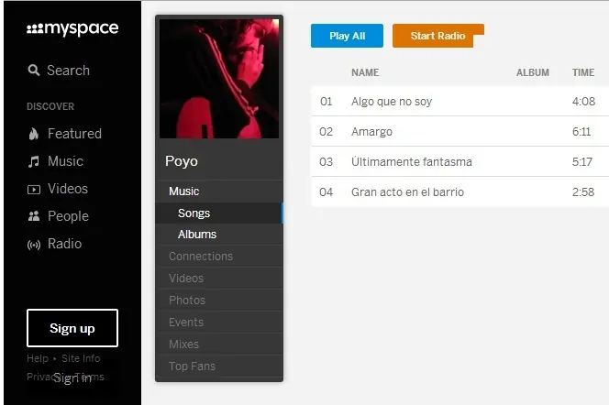Click the 2:58 track duration
609x405 pixels.
[x=583, y=192]
